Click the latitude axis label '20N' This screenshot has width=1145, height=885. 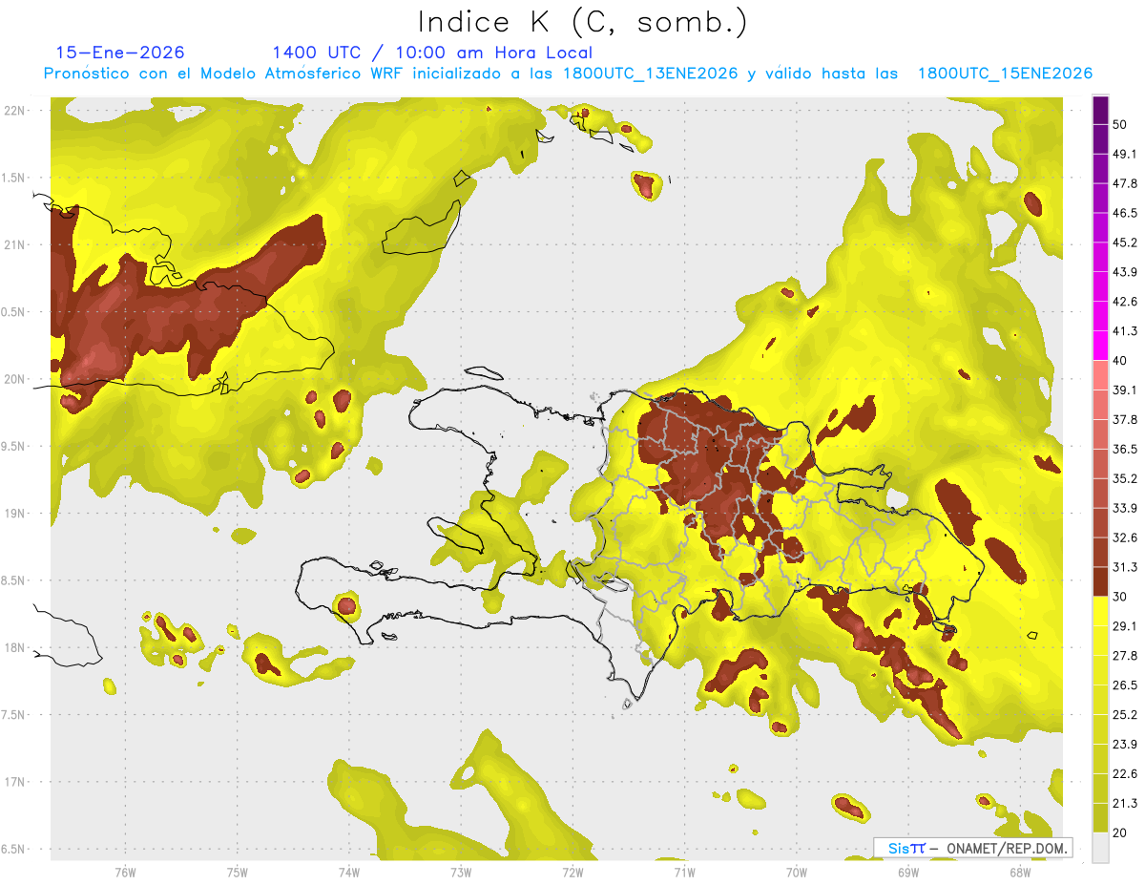15,379
